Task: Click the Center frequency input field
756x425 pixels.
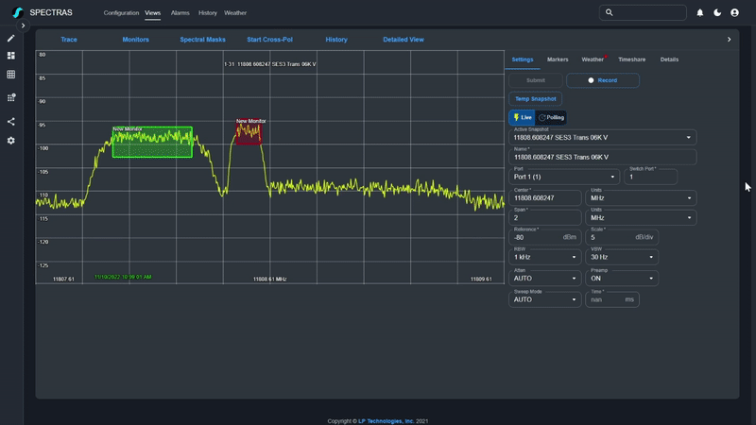Action: tap(545, 198)
